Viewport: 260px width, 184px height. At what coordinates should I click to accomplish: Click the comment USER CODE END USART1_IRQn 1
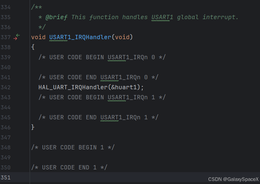click(x=98, y=118)
